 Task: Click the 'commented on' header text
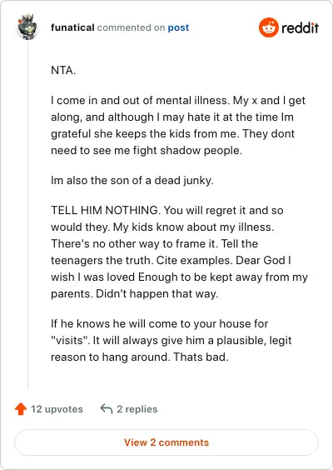click(x=131, y=27)
